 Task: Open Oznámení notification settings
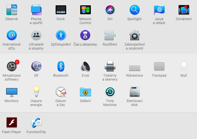[x=184, y=10]
